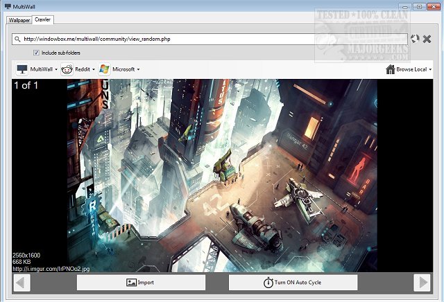The image size is (444, 302).
Task: Click the Reddit alien icon
Action: tap(67, 69)
